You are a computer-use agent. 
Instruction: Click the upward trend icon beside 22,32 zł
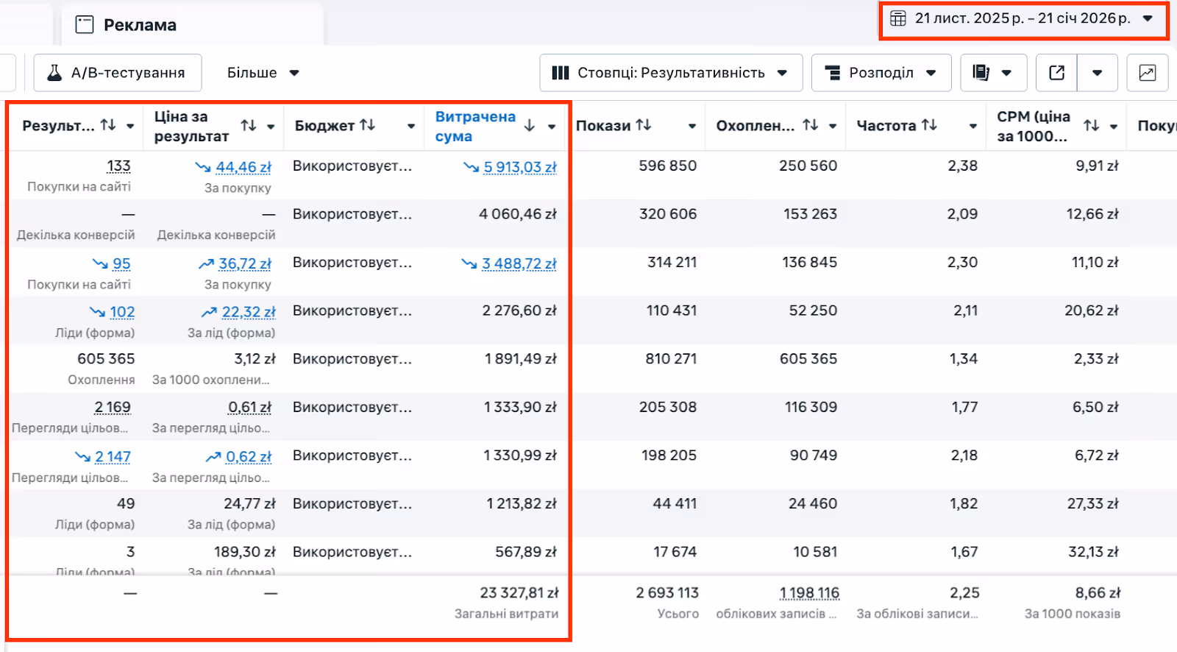(210, 312)
